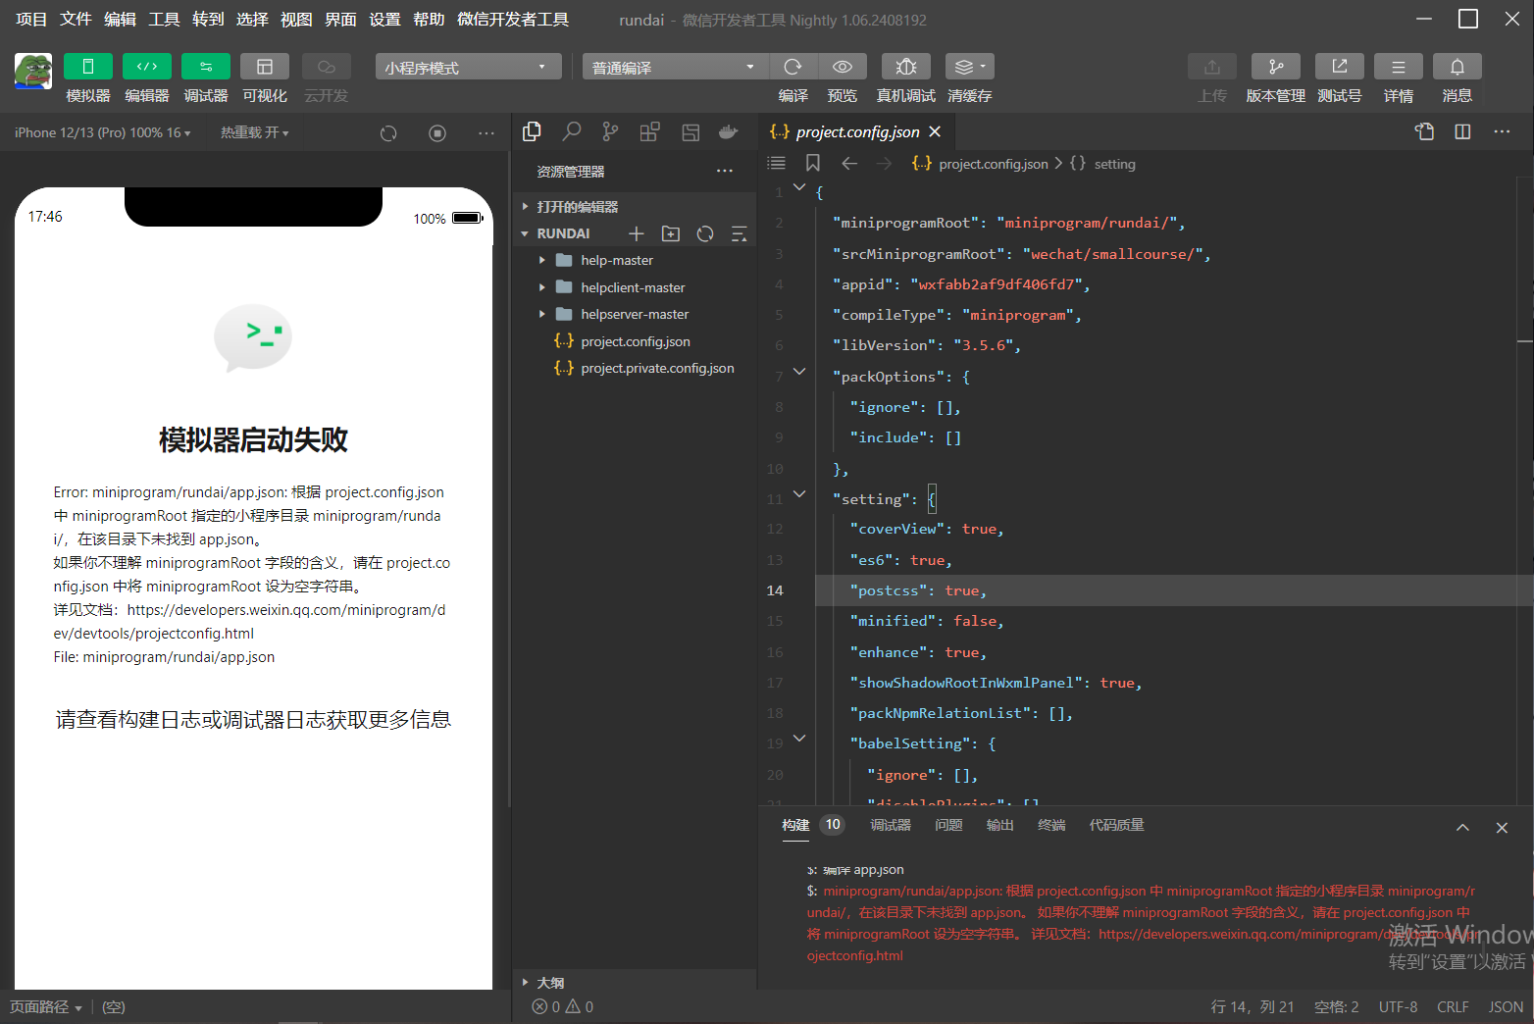
Task: Open the 小程序模式 mode dropdown
Action: point(468,67)
